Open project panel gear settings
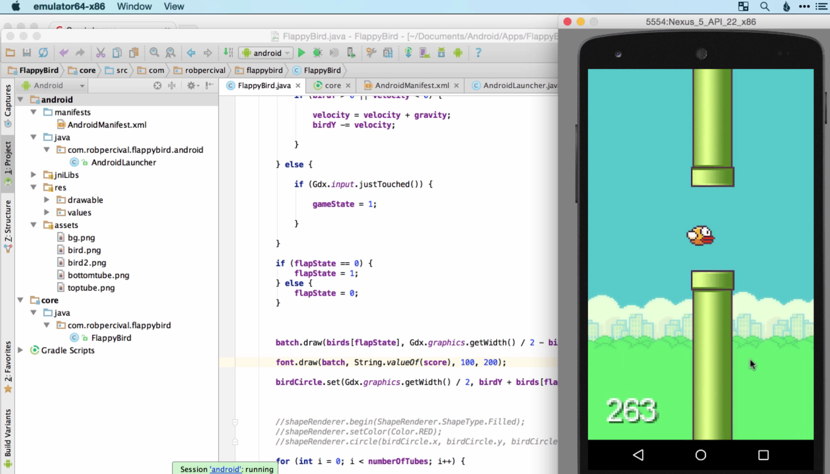 click(x=192, y=85)
